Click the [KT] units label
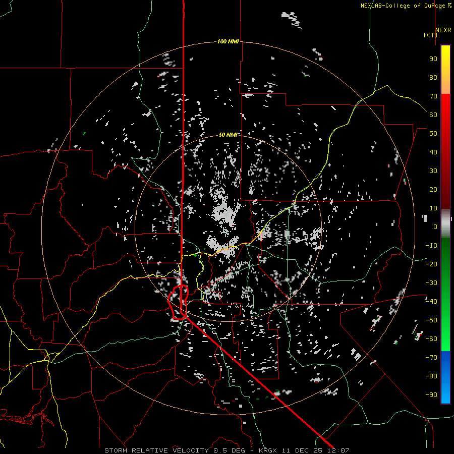The image size is (454, 454). 430,35
